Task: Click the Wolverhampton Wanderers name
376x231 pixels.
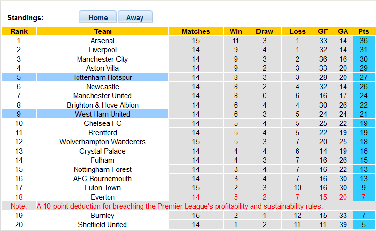Action: tap(102, 142)
